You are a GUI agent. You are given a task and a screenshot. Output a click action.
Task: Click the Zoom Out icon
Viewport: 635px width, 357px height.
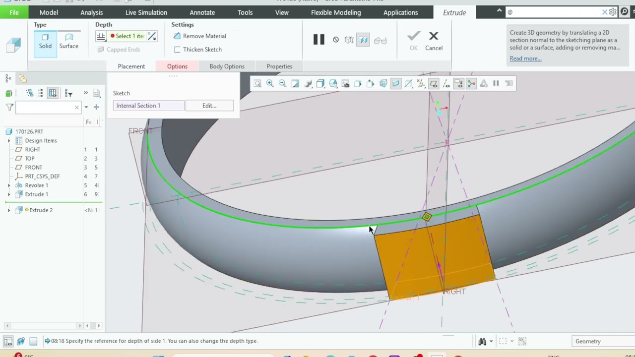coord(282,84)
